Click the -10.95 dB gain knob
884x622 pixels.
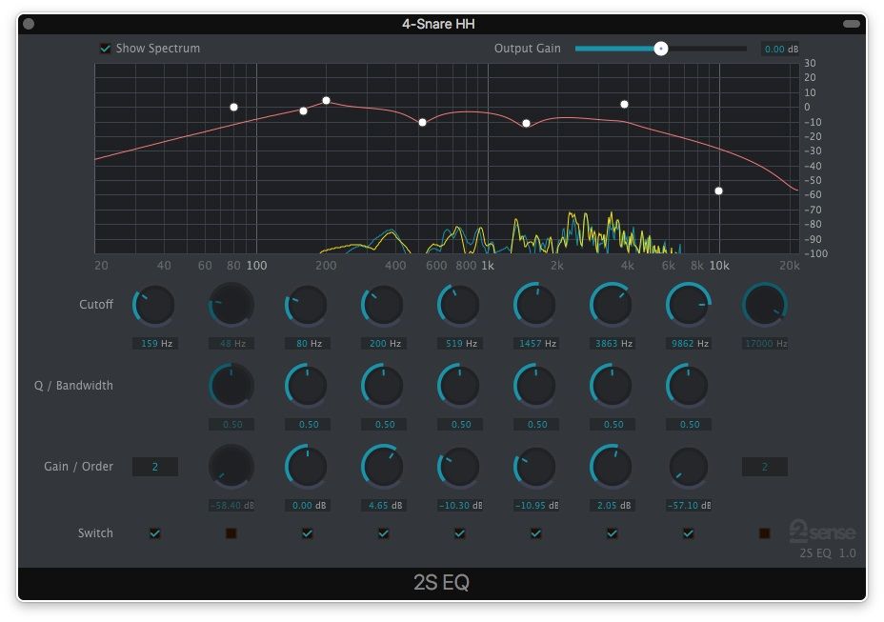[534, 467]
